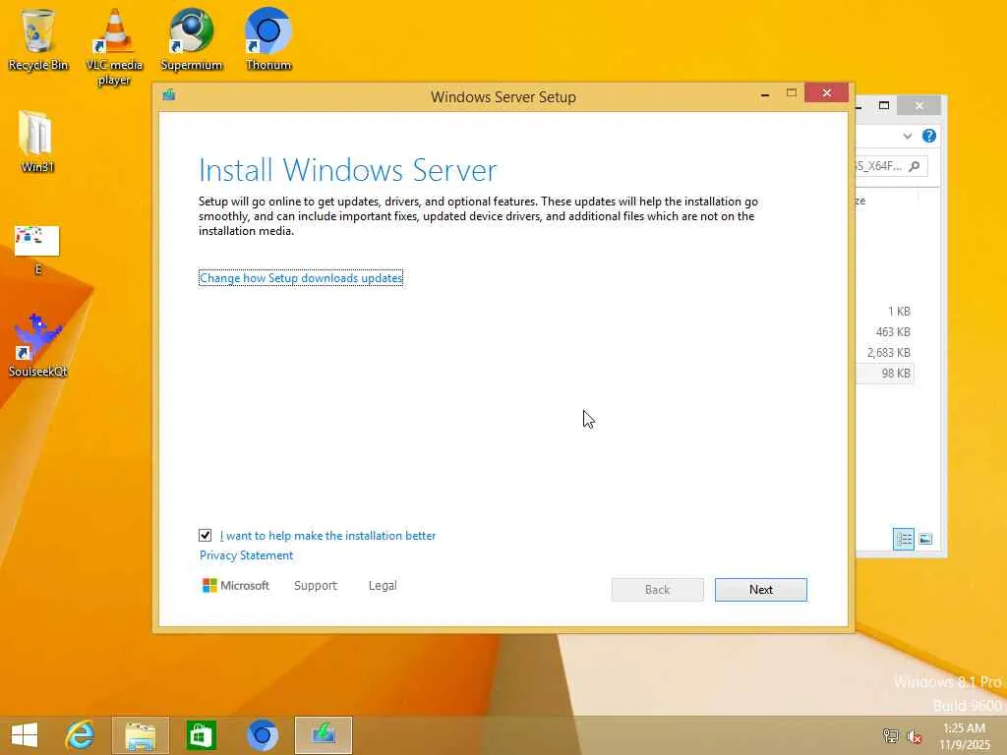
Task: Switch to Windows Server Setup taskbar item
Action: tap(323, 735)
